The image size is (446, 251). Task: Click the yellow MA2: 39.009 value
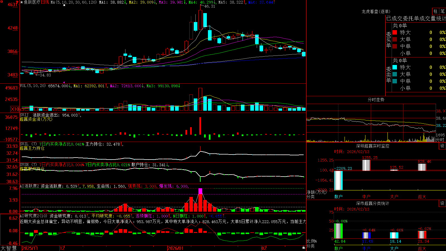click(141, 2)
